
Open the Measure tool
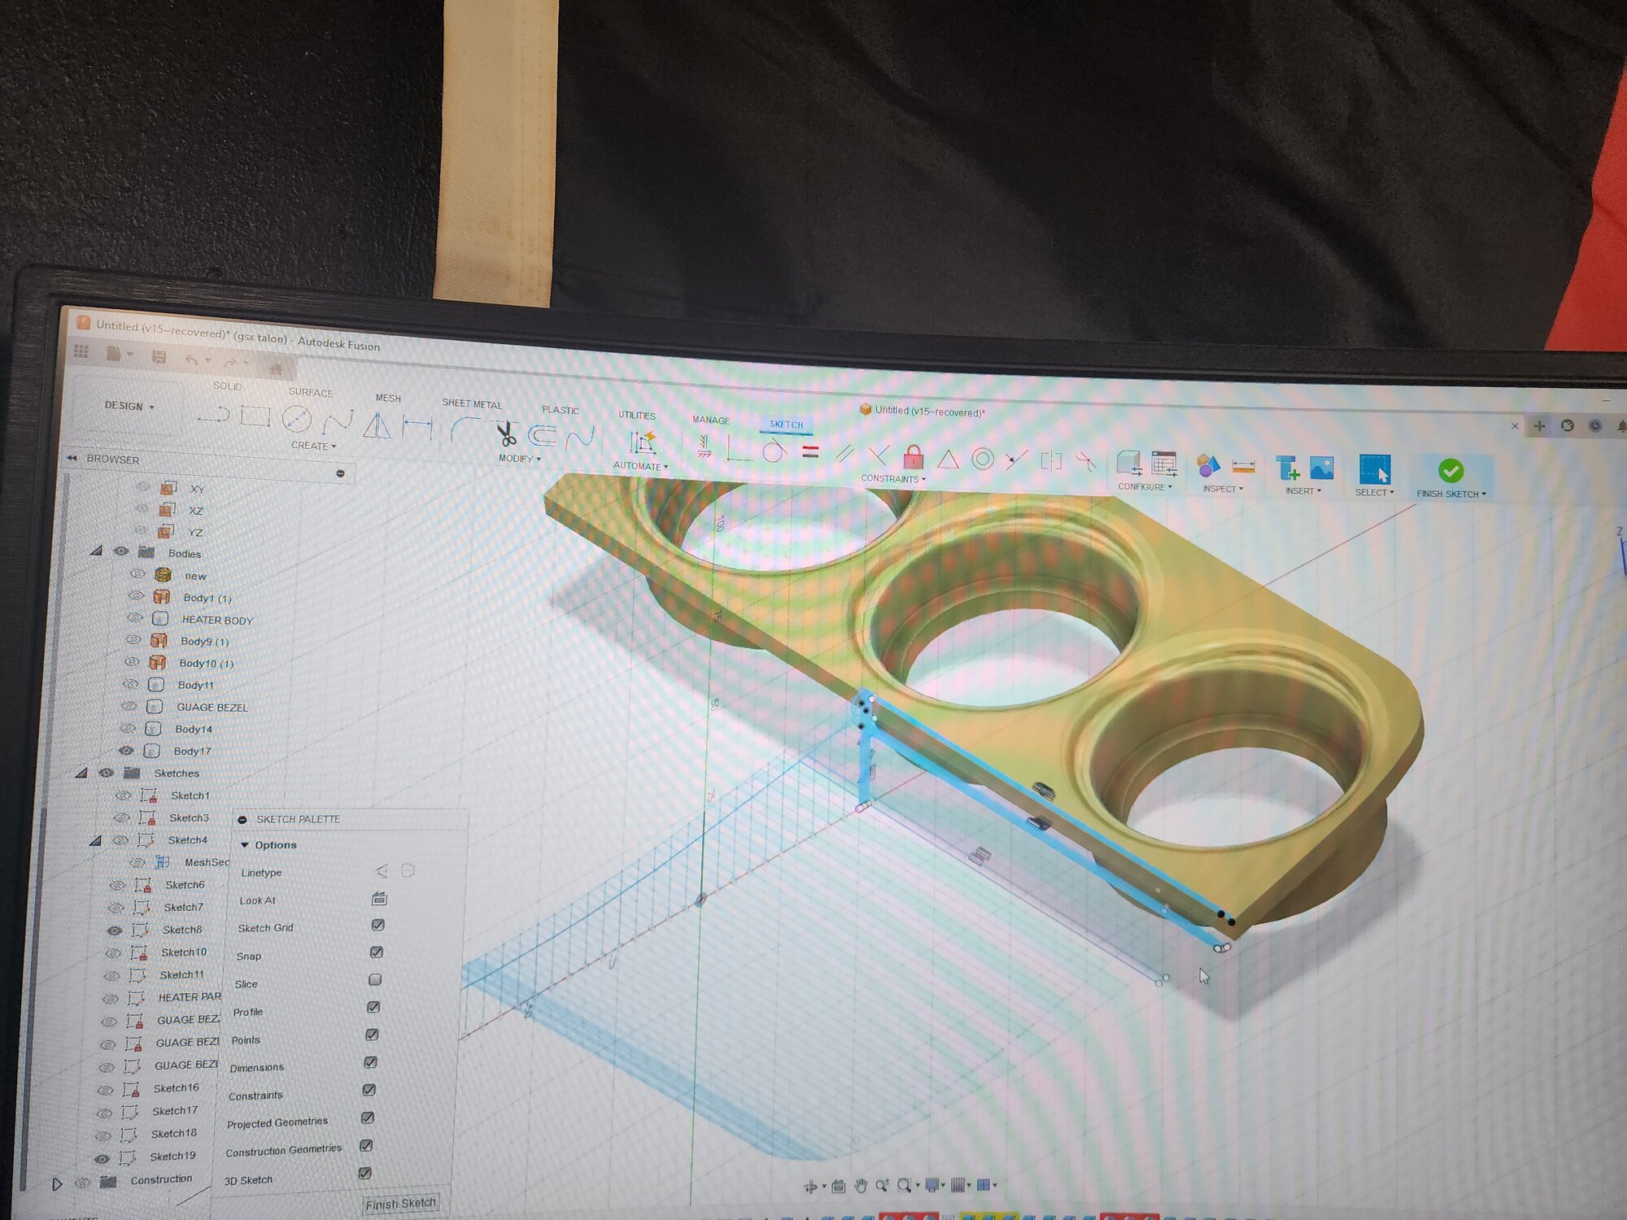coord(1243,467)
